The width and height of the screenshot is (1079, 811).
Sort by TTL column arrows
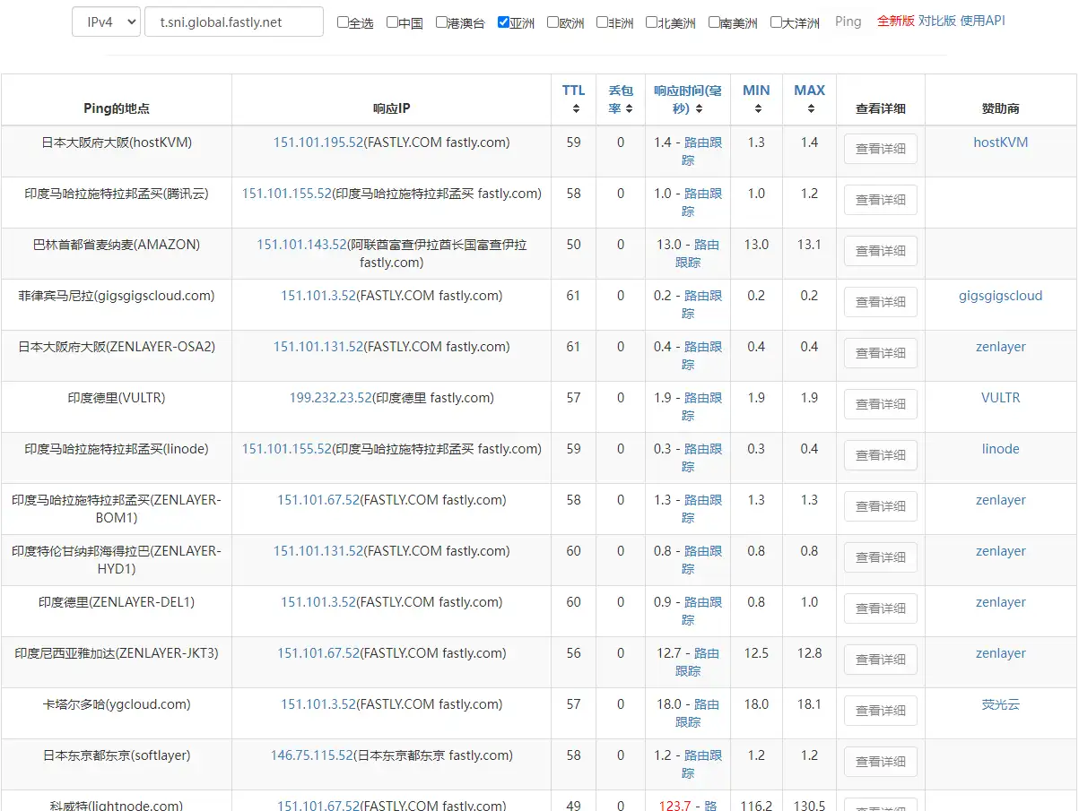point(575,109)
